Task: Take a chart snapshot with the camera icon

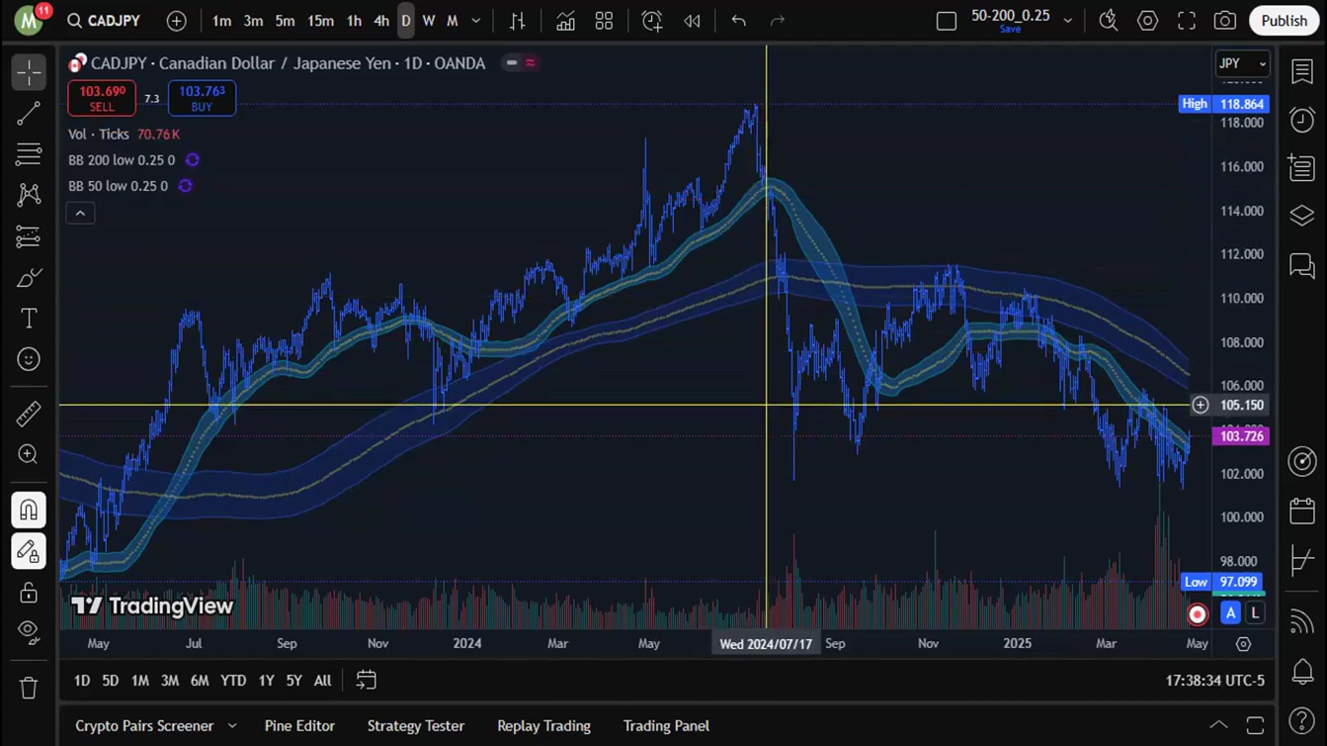Action: point(1224,21)
